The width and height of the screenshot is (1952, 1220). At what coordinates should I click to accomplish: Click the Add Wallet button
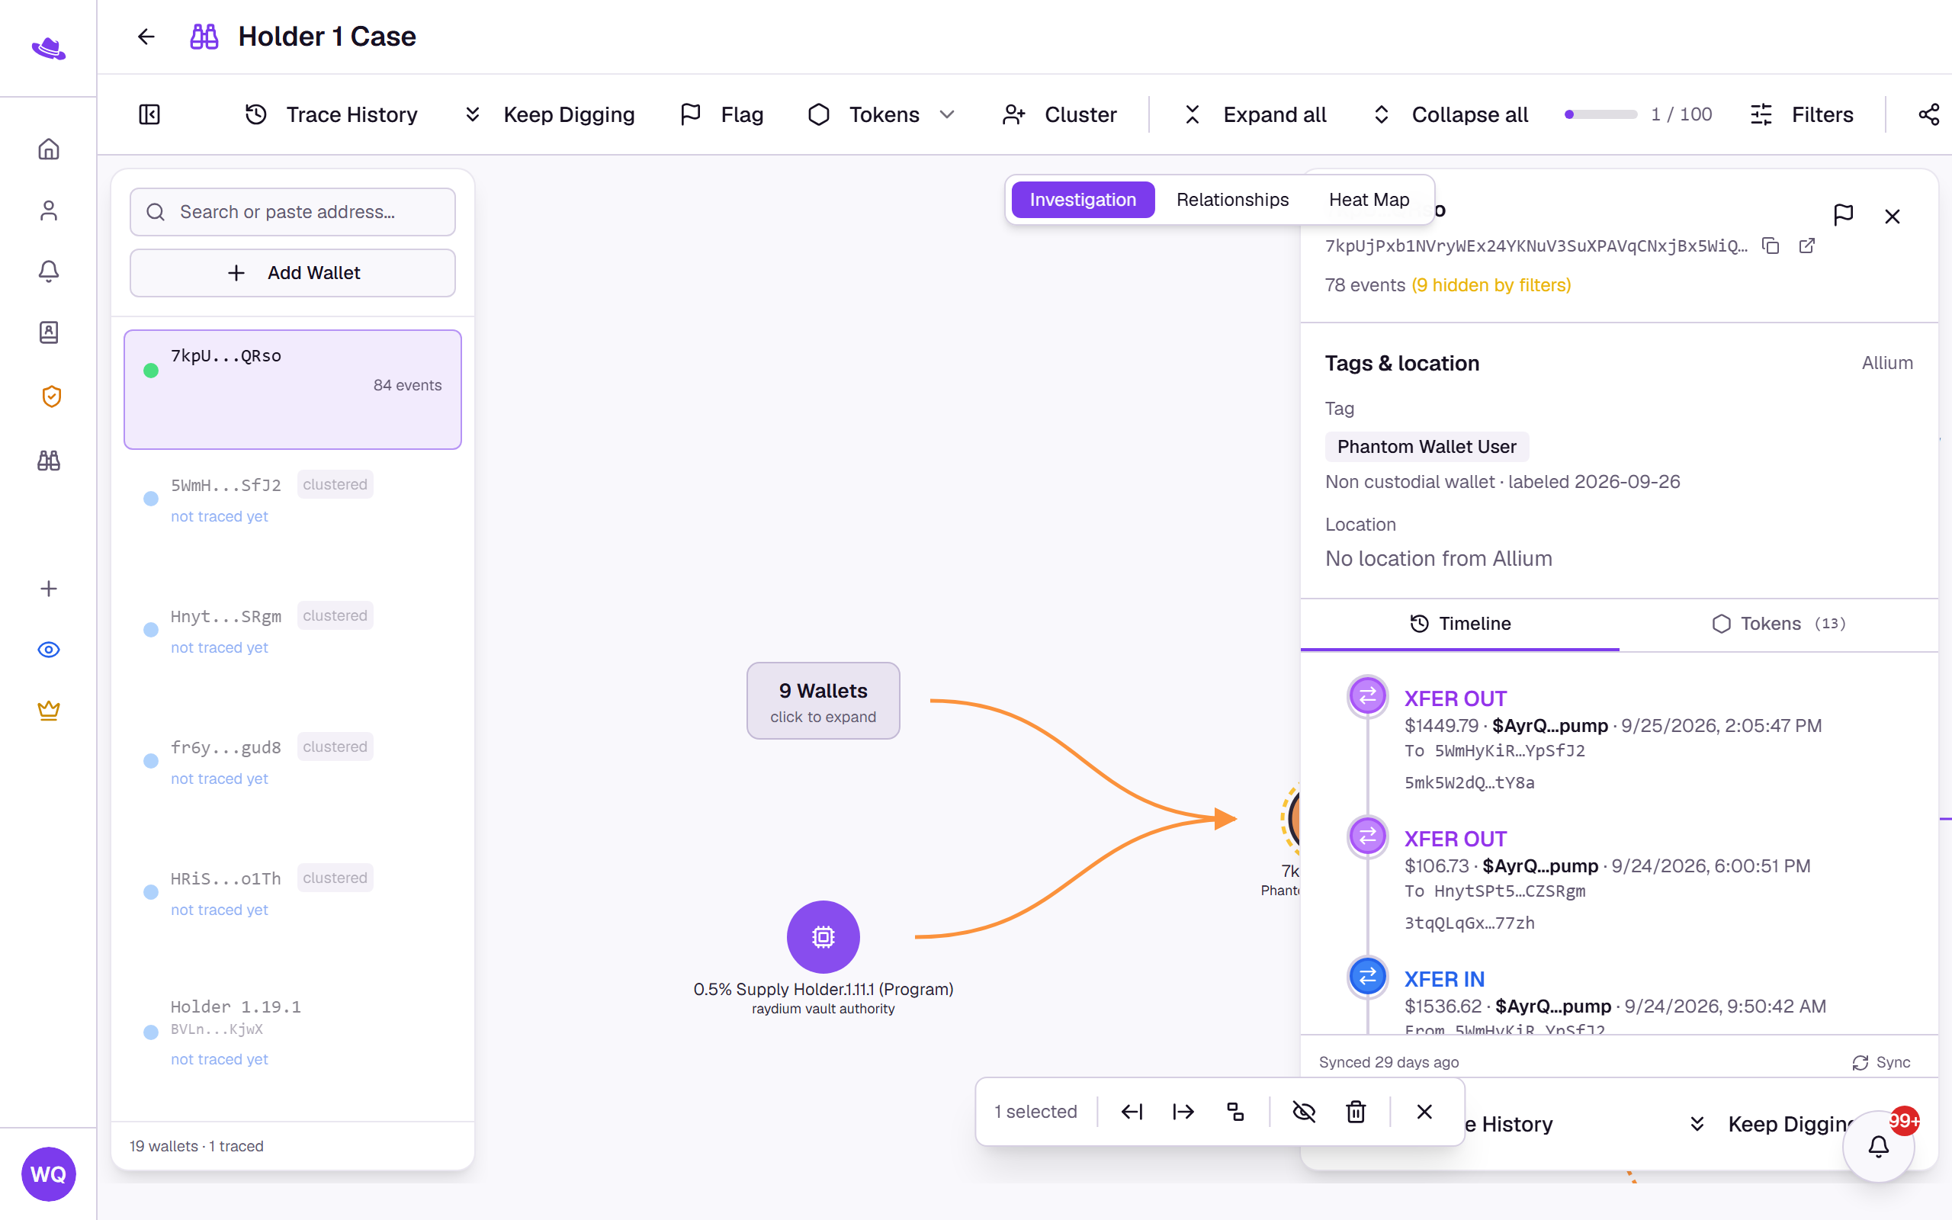293,273
